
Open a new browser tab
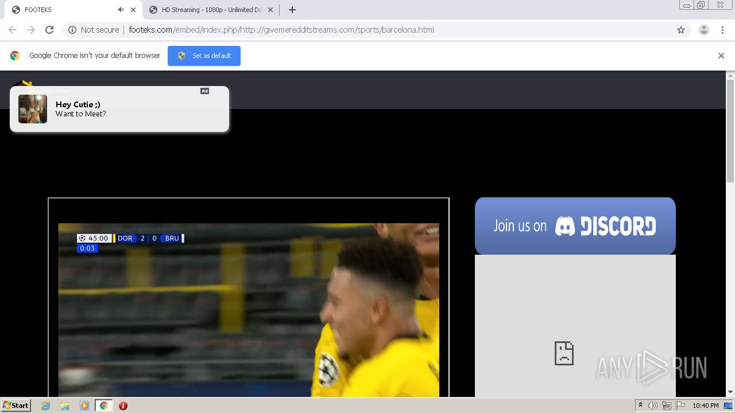292,10
